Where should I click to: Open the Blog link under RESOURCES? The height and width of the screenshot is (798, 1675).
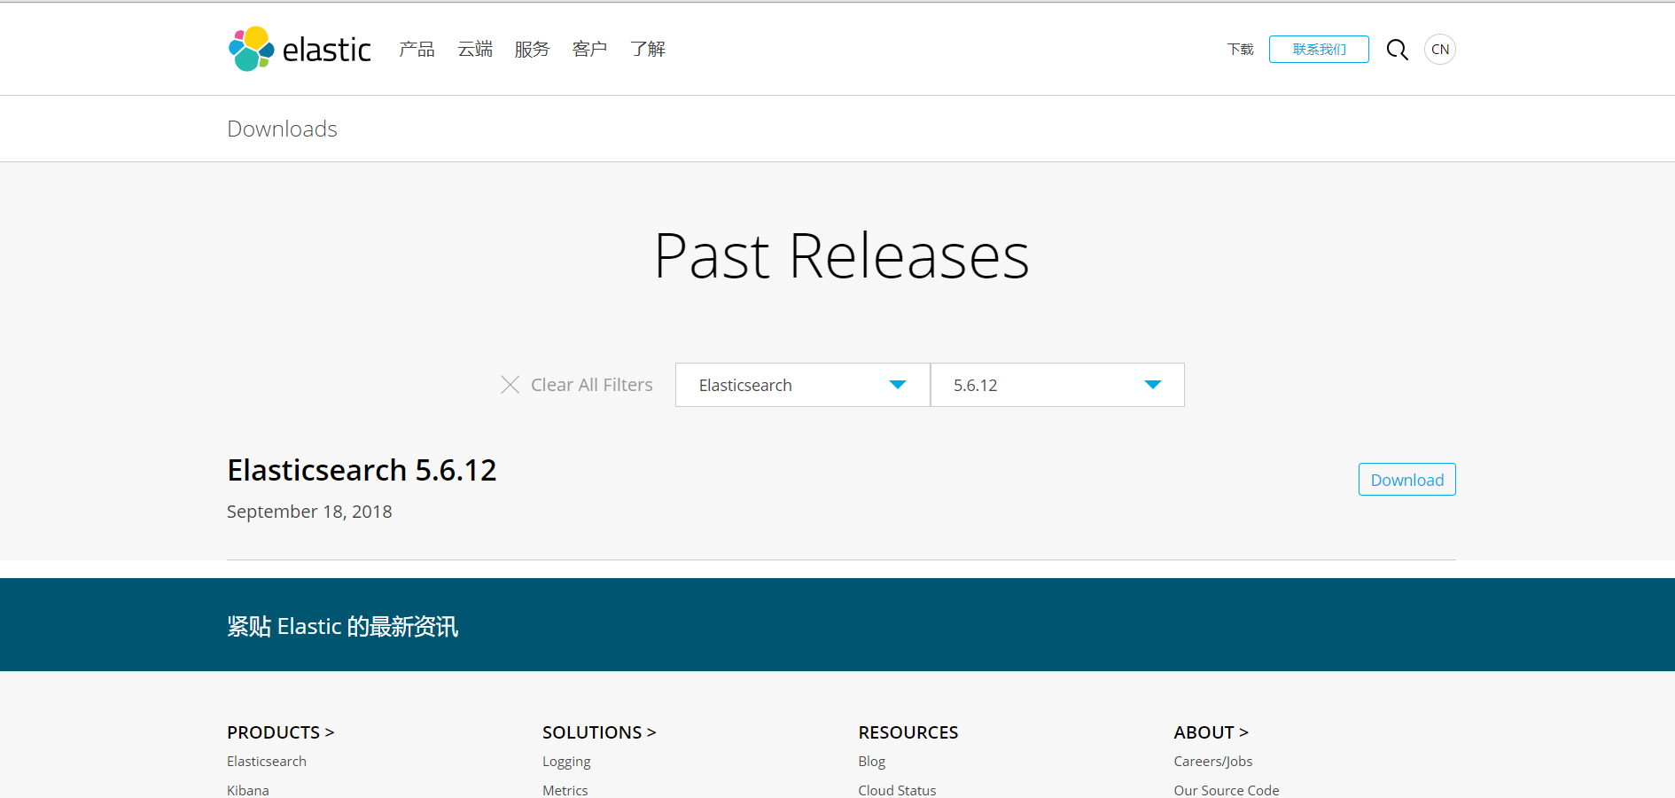(871, 761)
